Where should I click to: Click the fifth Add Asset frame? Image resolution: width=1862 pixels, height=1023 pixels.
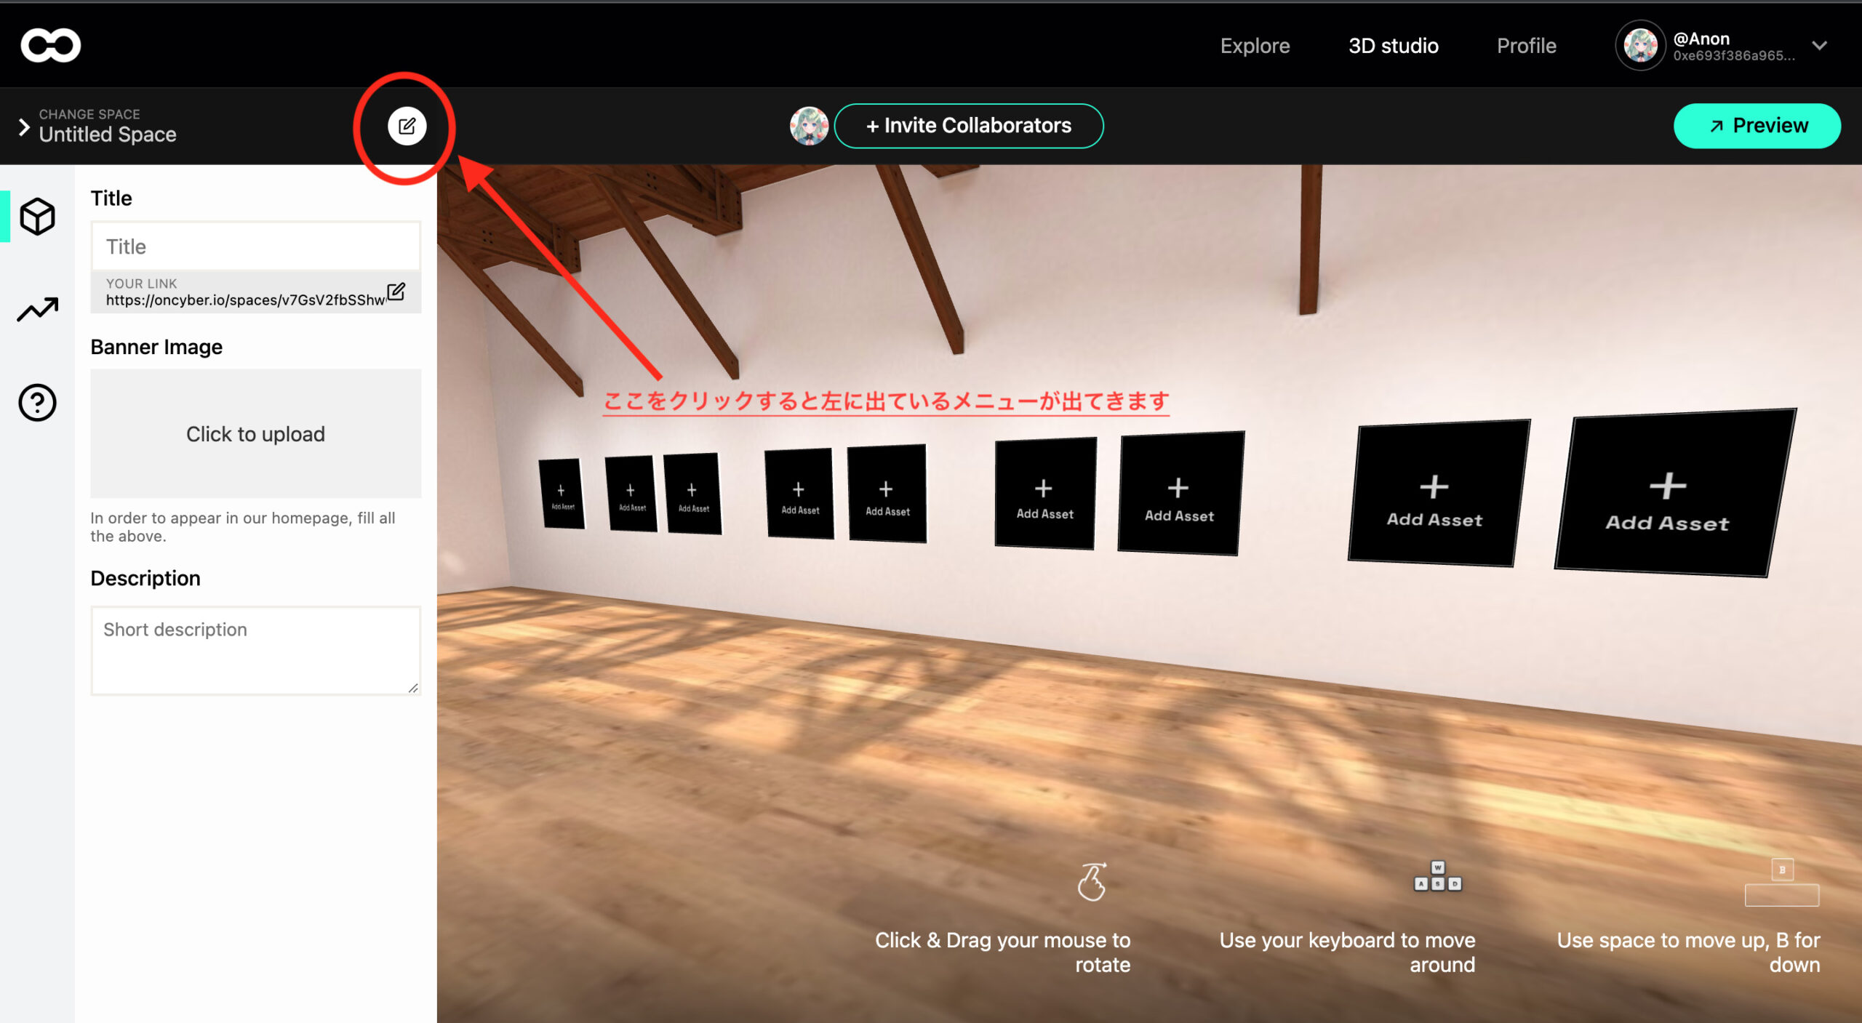887,494
